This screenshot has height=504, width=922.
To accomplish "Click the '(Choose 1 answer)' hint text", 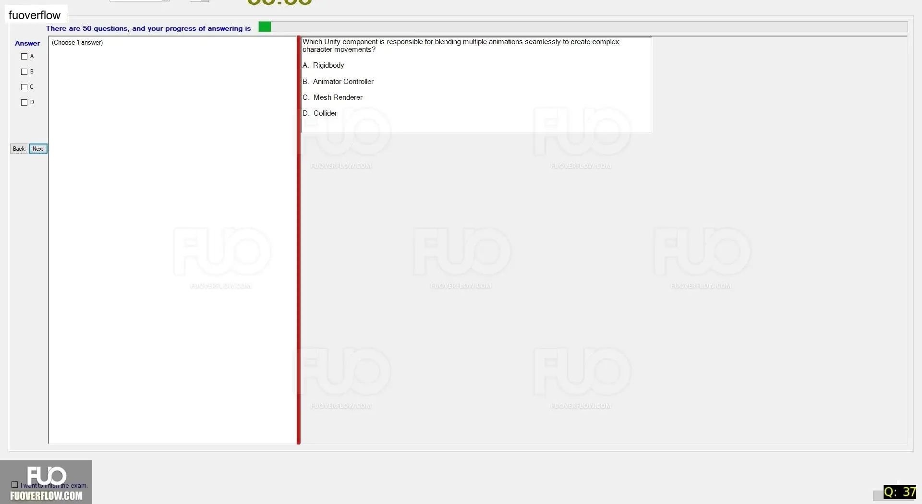I will coord(77,43).
